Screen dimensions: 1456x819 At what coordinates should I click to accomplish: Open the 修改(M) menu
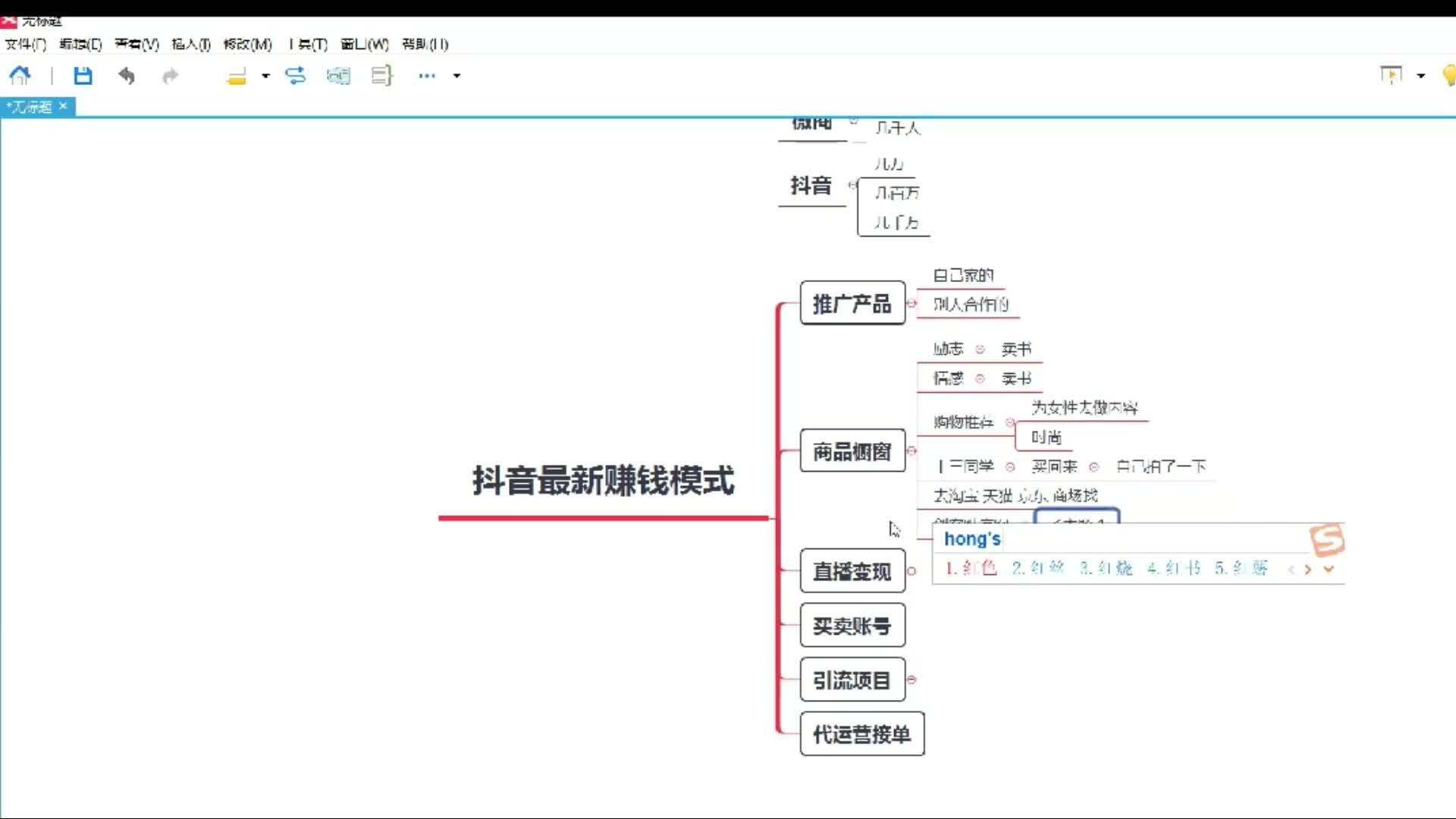(x=247, y=44)
